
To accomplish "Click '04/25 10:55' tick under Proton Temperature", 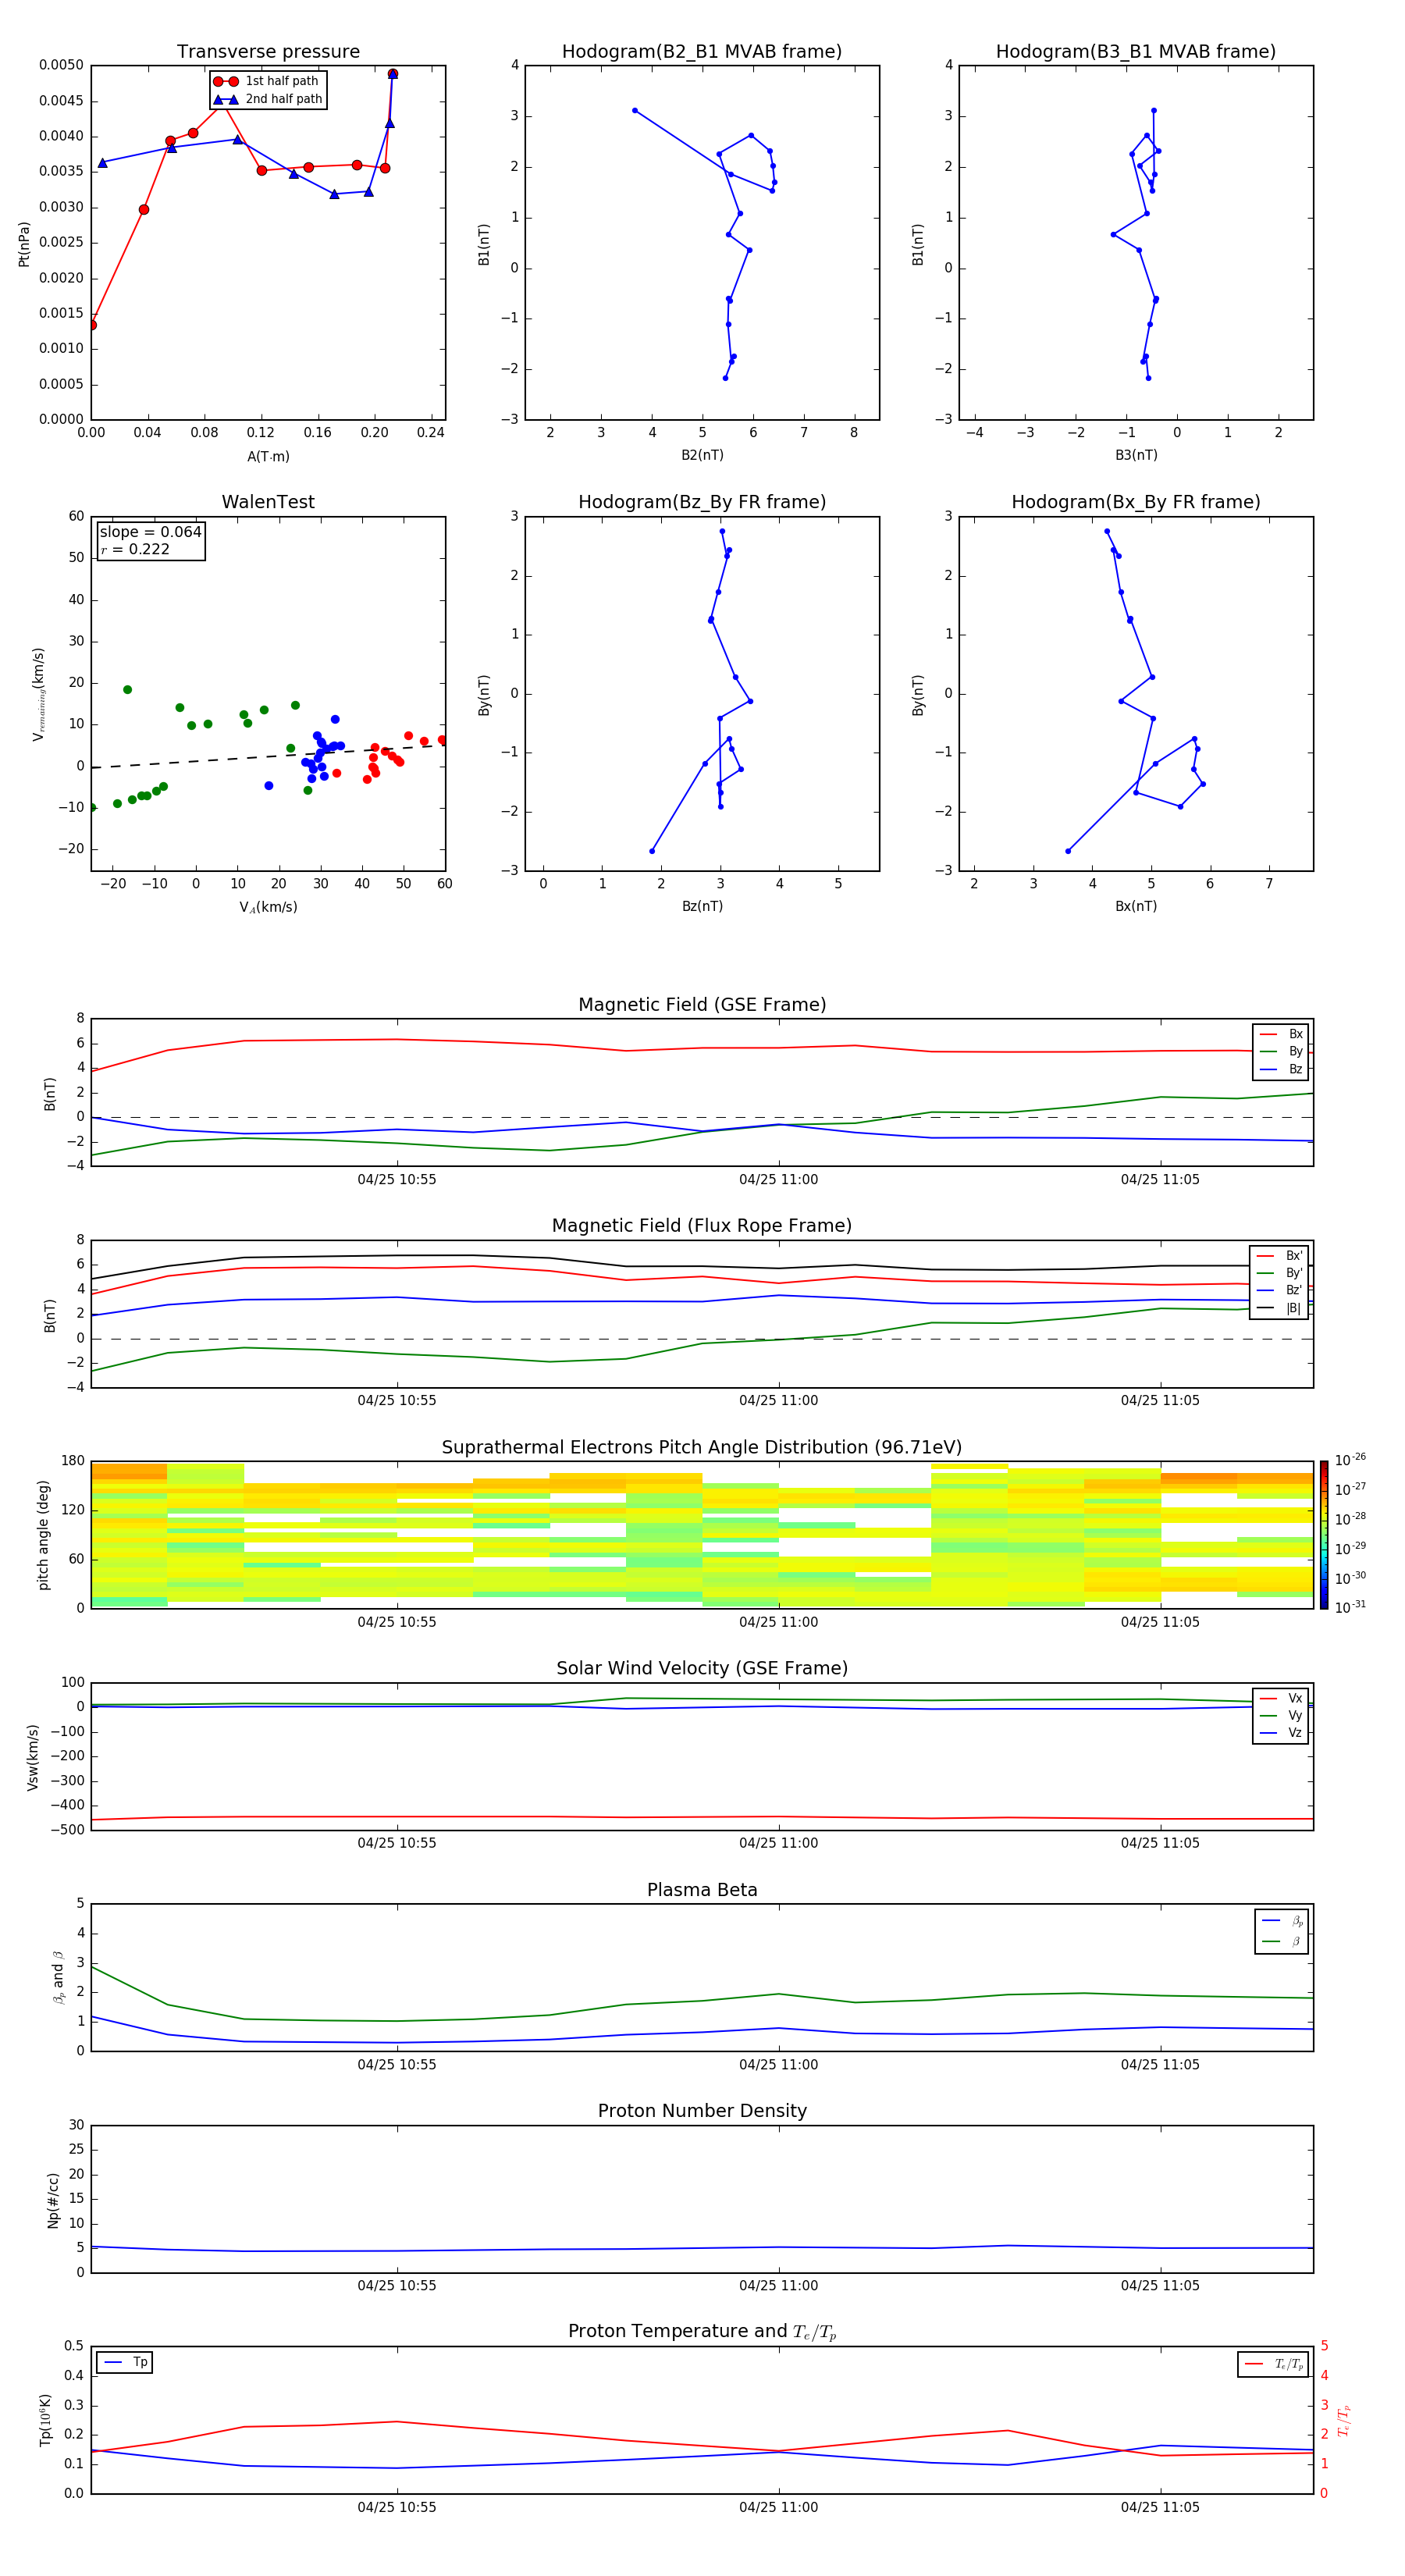I will pyautogui.click(x=397, y=2507).
